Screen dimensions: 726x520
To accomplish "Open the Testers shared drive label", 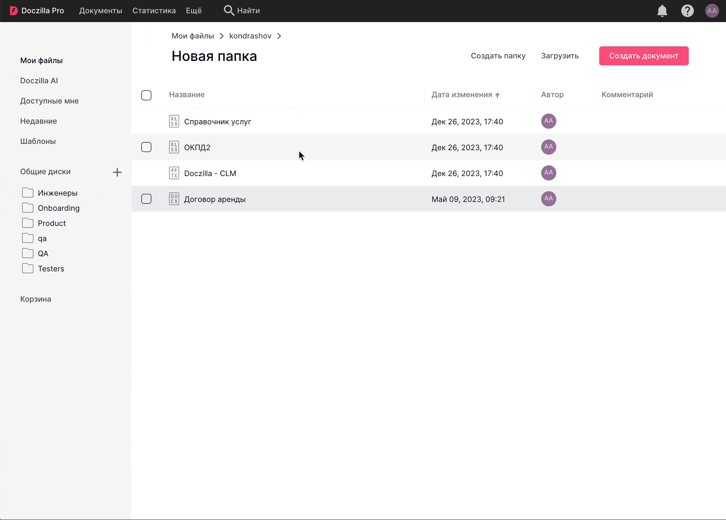I will click(51, 269).
